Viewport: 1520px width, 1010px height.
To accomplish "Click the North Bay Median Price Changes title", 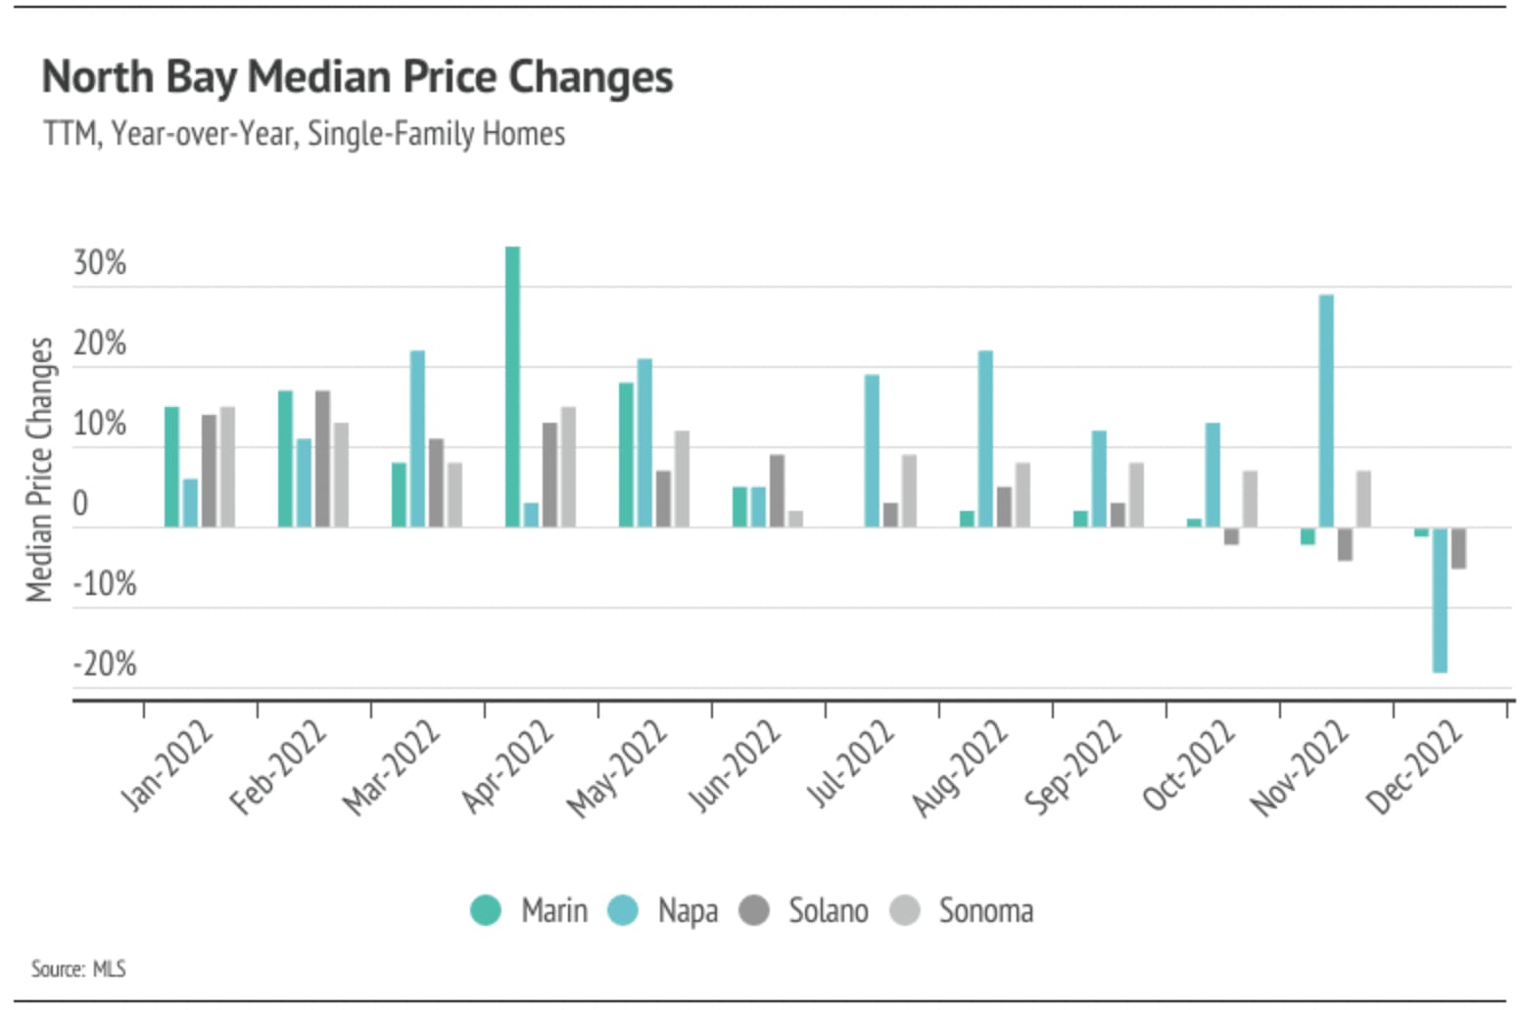I will pos(357,77).
